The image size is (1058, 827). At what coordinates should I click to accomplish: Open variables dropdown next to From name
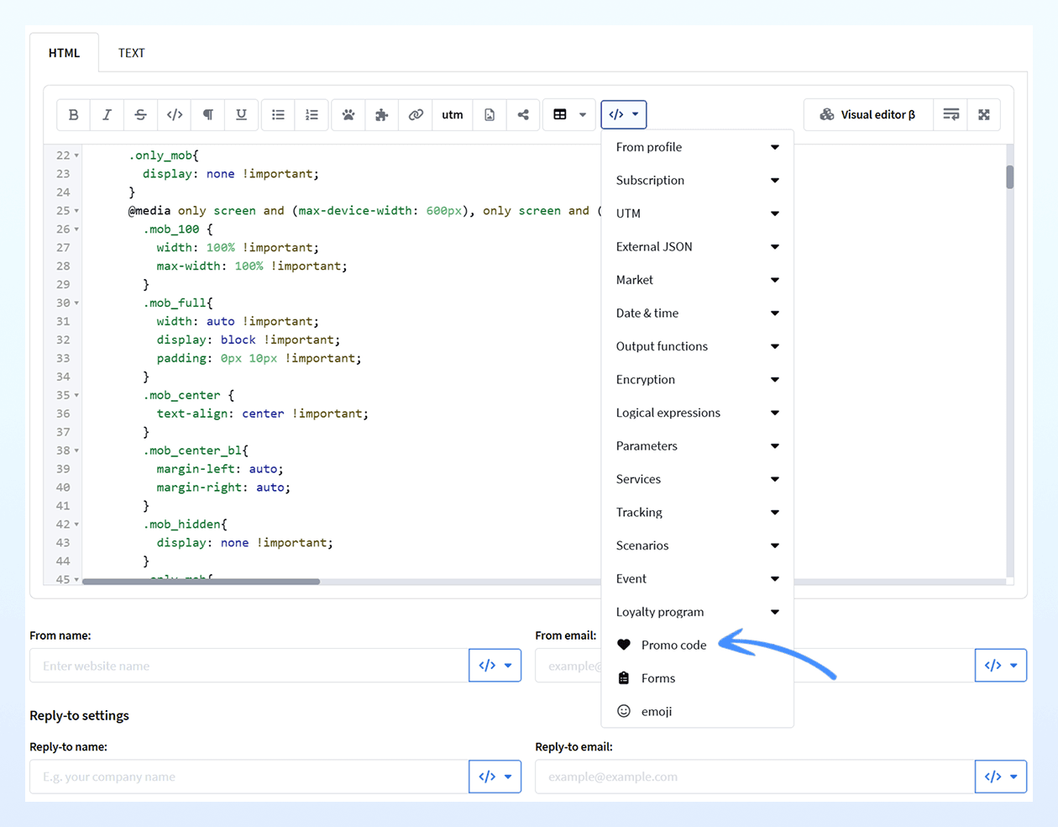[x=495, y=665]
